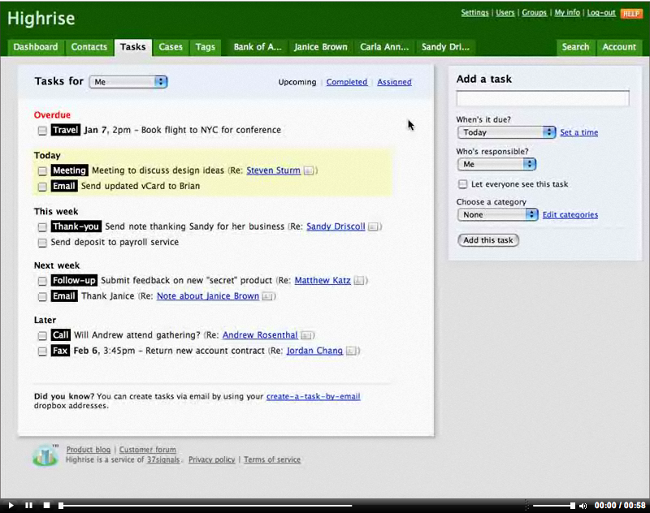The height and width of the screenshot is (513, 650).
Task: Open the Steven Sturm contact link
Action: click(x=274, y=170)
